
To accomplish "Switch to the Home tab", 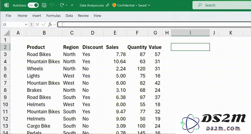I will 22,16.
